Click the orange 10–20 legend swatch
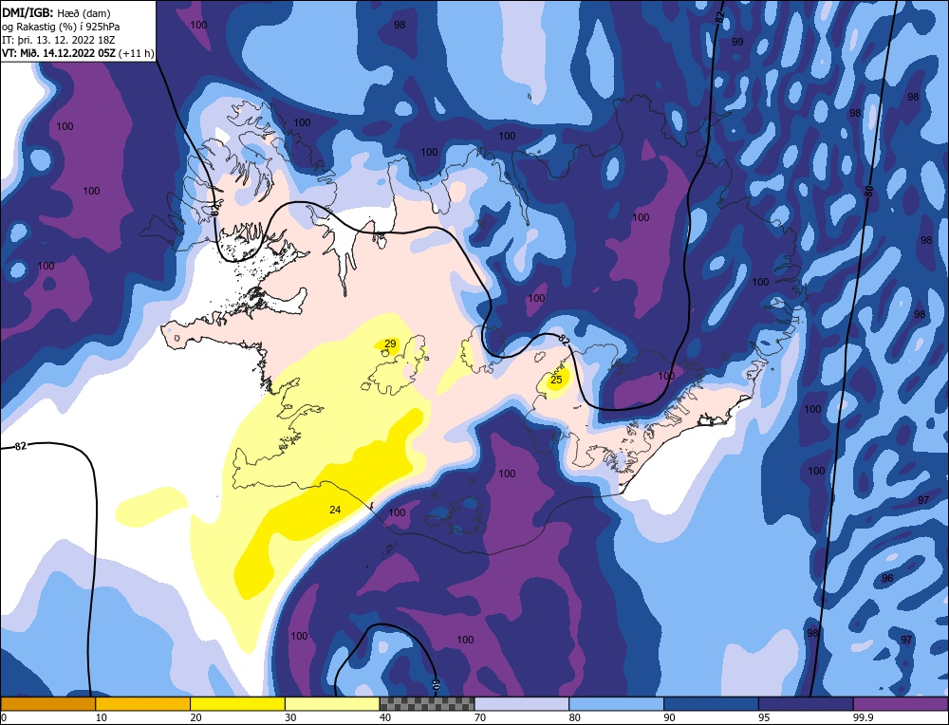This screenshot has width=949, height=725. tap(143, 704)
